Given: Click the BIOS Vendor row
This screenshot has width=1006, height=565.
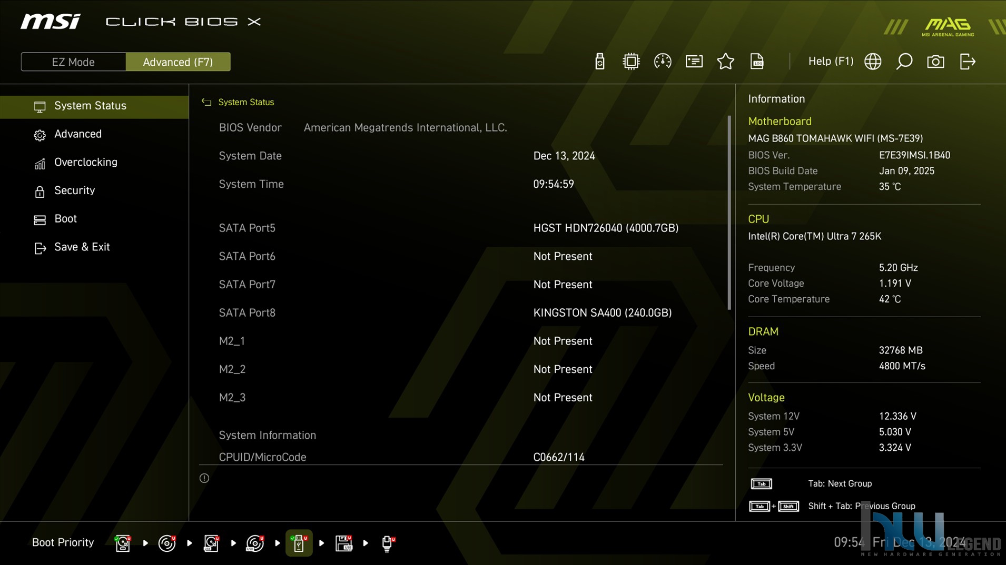Looking at the screenshot, I should click(x=461, y=128).
